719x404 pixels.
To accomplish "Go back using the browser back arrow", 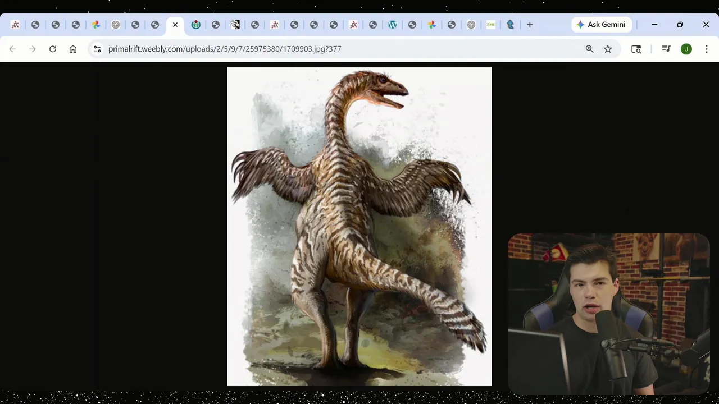I will pyautogui.click(x=12, y=49).
